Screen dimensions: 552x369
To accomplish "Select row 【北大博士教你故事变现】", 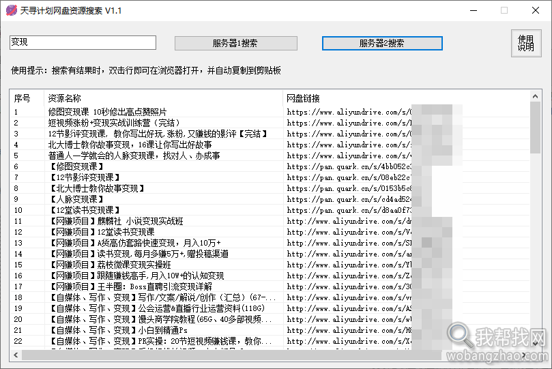I will [x=270, y=188].
